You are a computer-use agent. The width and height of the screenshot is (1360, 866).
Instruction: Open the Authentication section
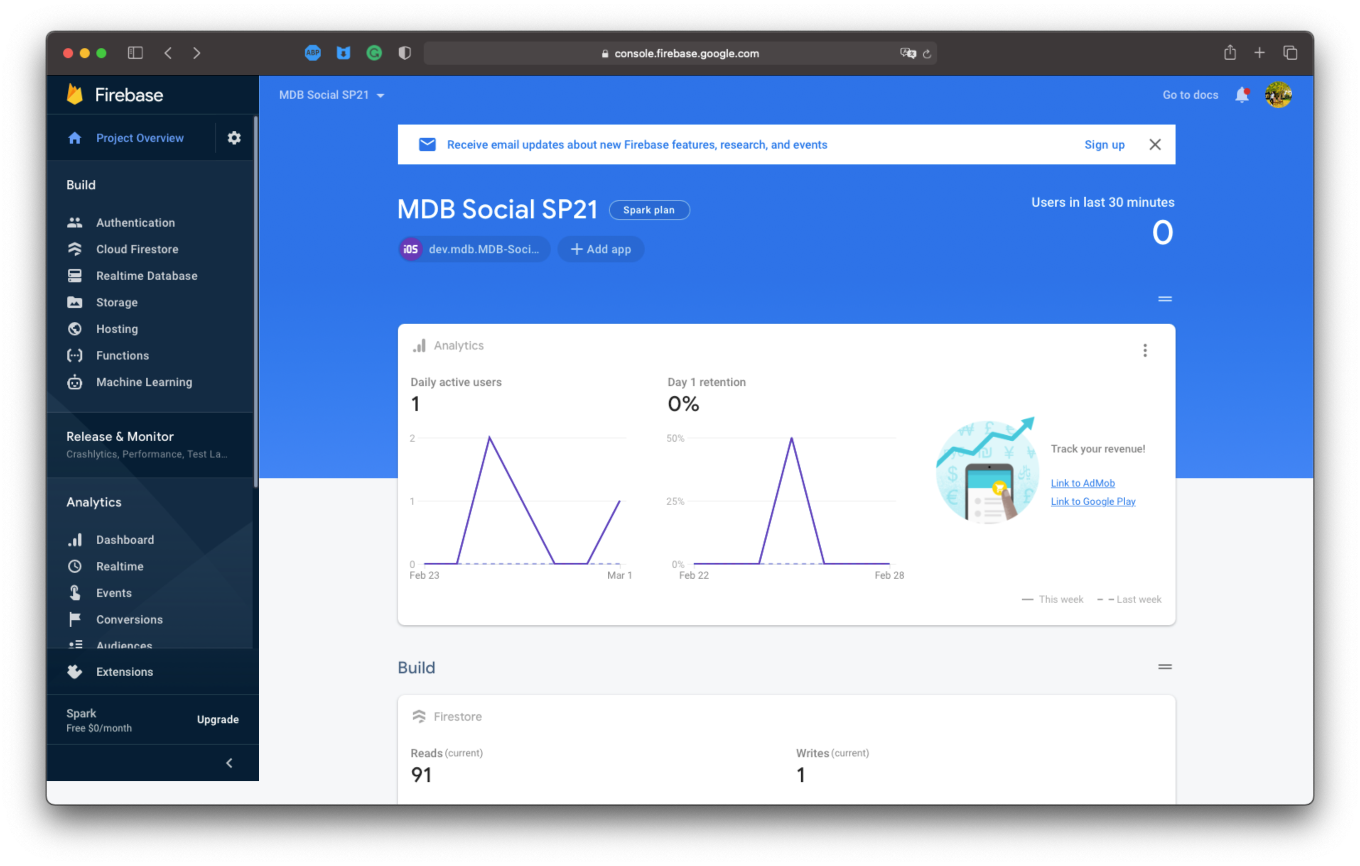pos(135,223)
